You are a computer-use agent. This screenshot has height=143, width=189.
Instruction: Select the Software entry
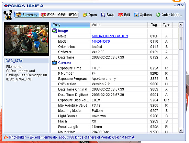(65, 52)
